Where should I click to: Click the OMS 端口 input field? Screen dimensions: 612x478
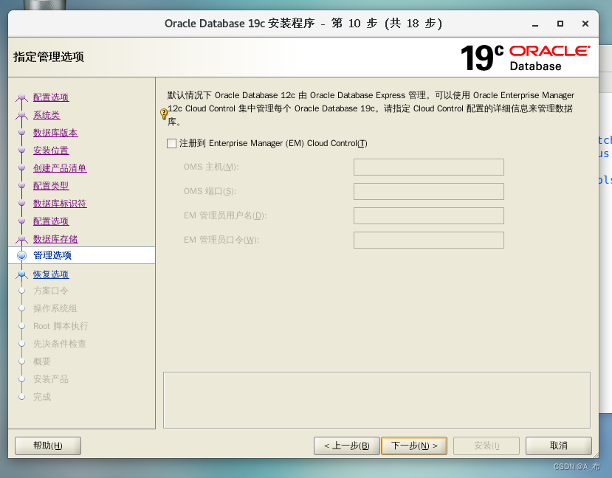[x=429, y=192]
